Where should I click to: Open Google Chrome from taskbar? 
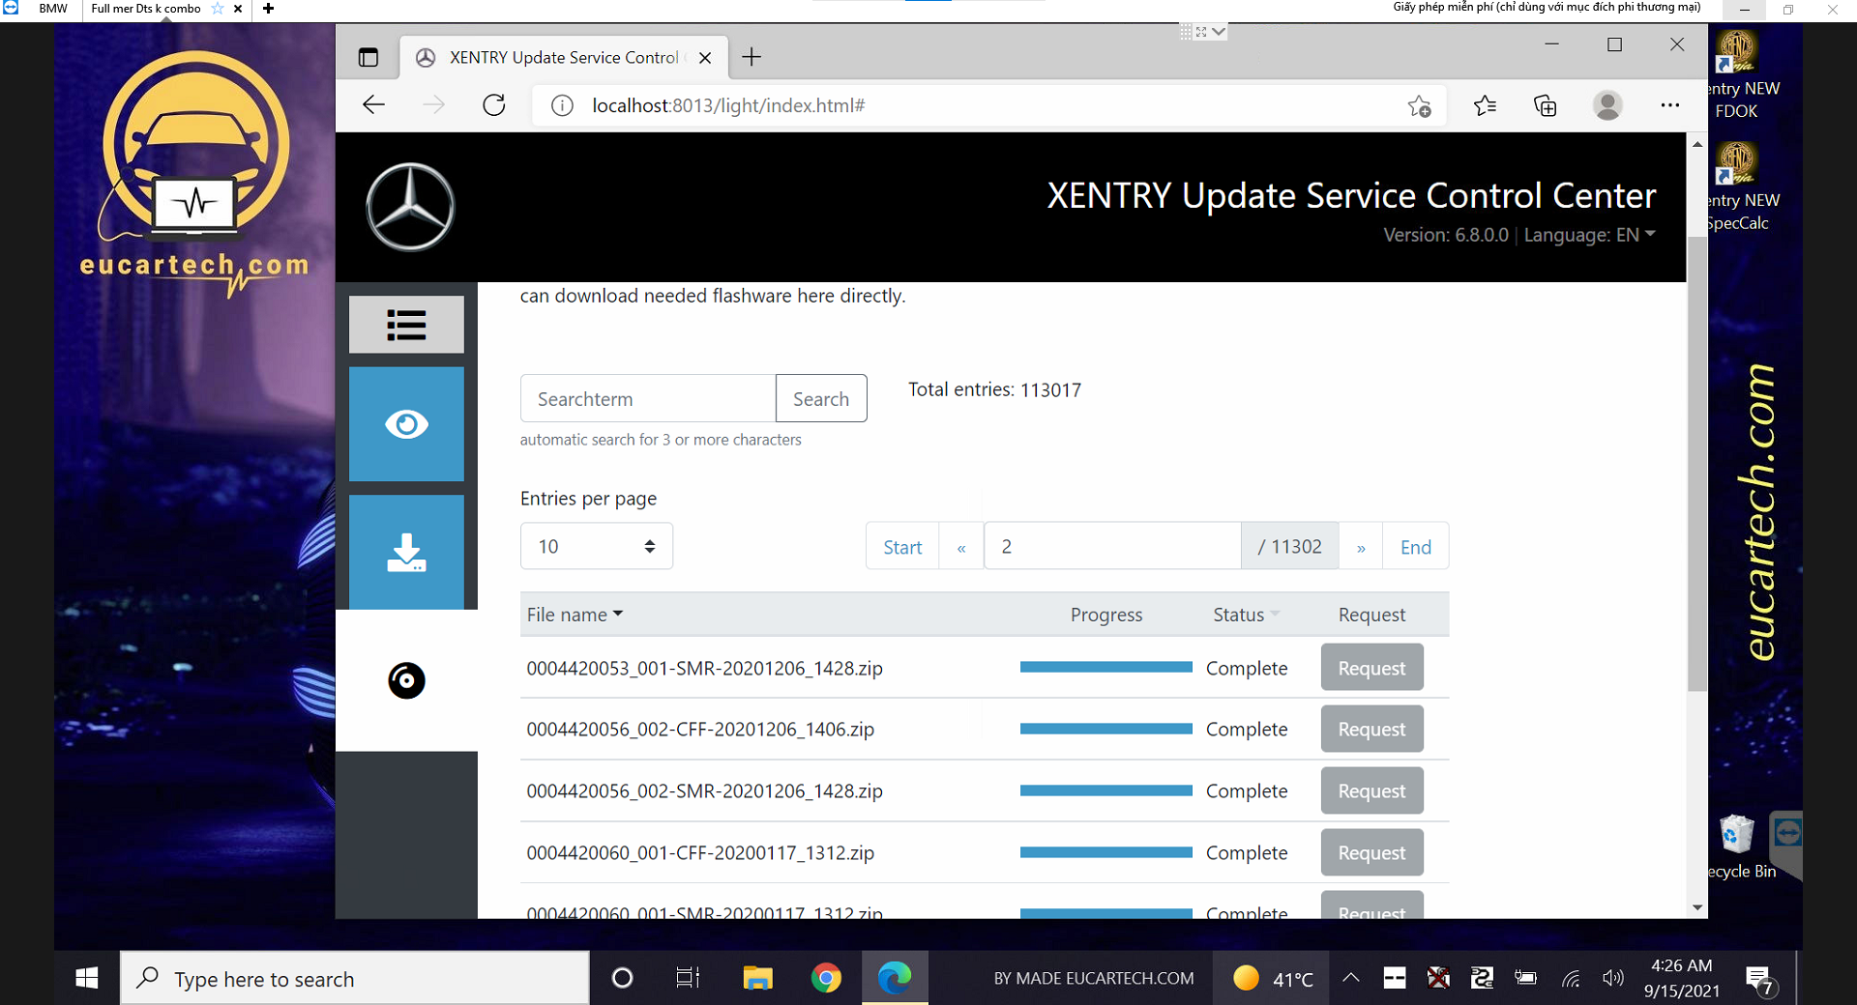click(x=826, y=978)
